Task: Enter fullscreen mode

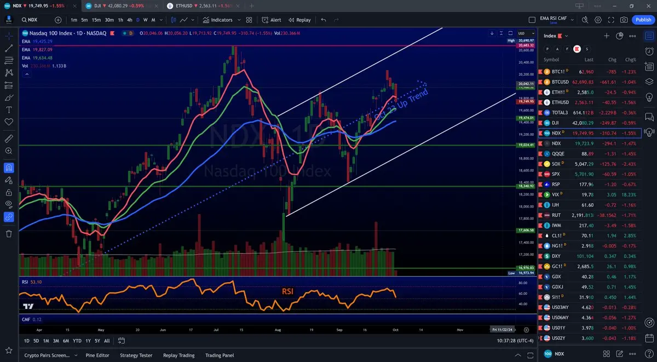Action: click(611, 20)
